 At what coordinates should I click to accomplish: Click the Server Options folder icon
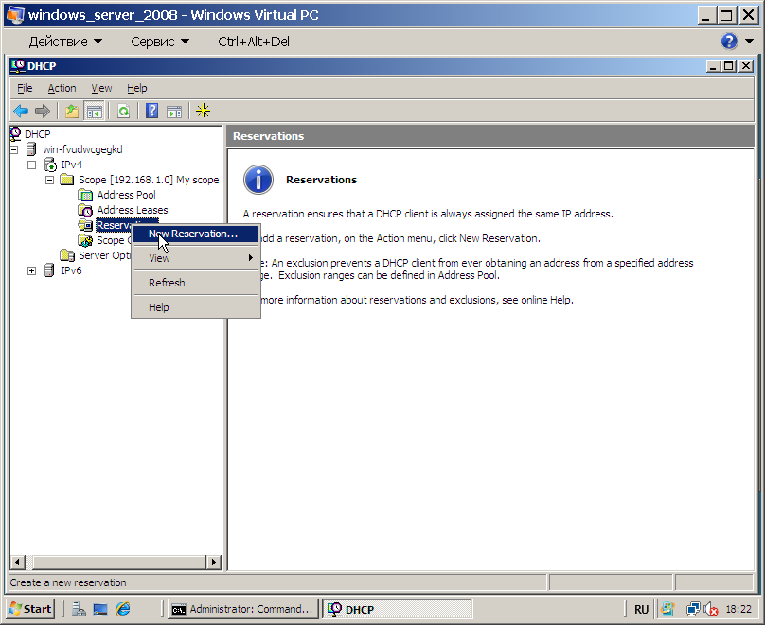67,255
